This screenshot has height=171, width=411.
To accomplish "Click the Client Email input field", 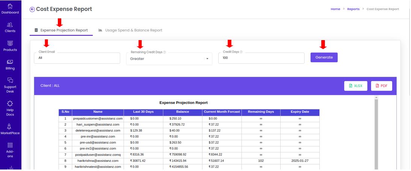I will (x=77, y=58).
